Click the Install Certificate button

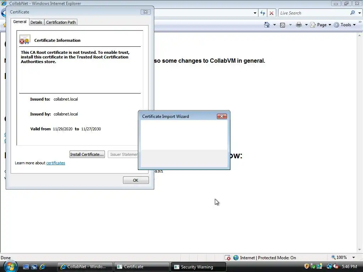(x=87, y=154)
